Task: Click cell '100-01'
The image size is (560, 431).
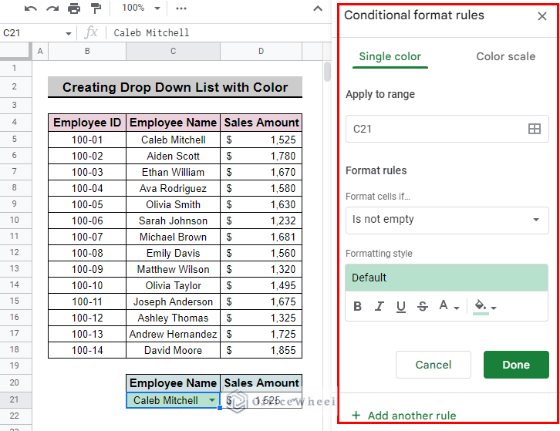Action: click(87, 140)
